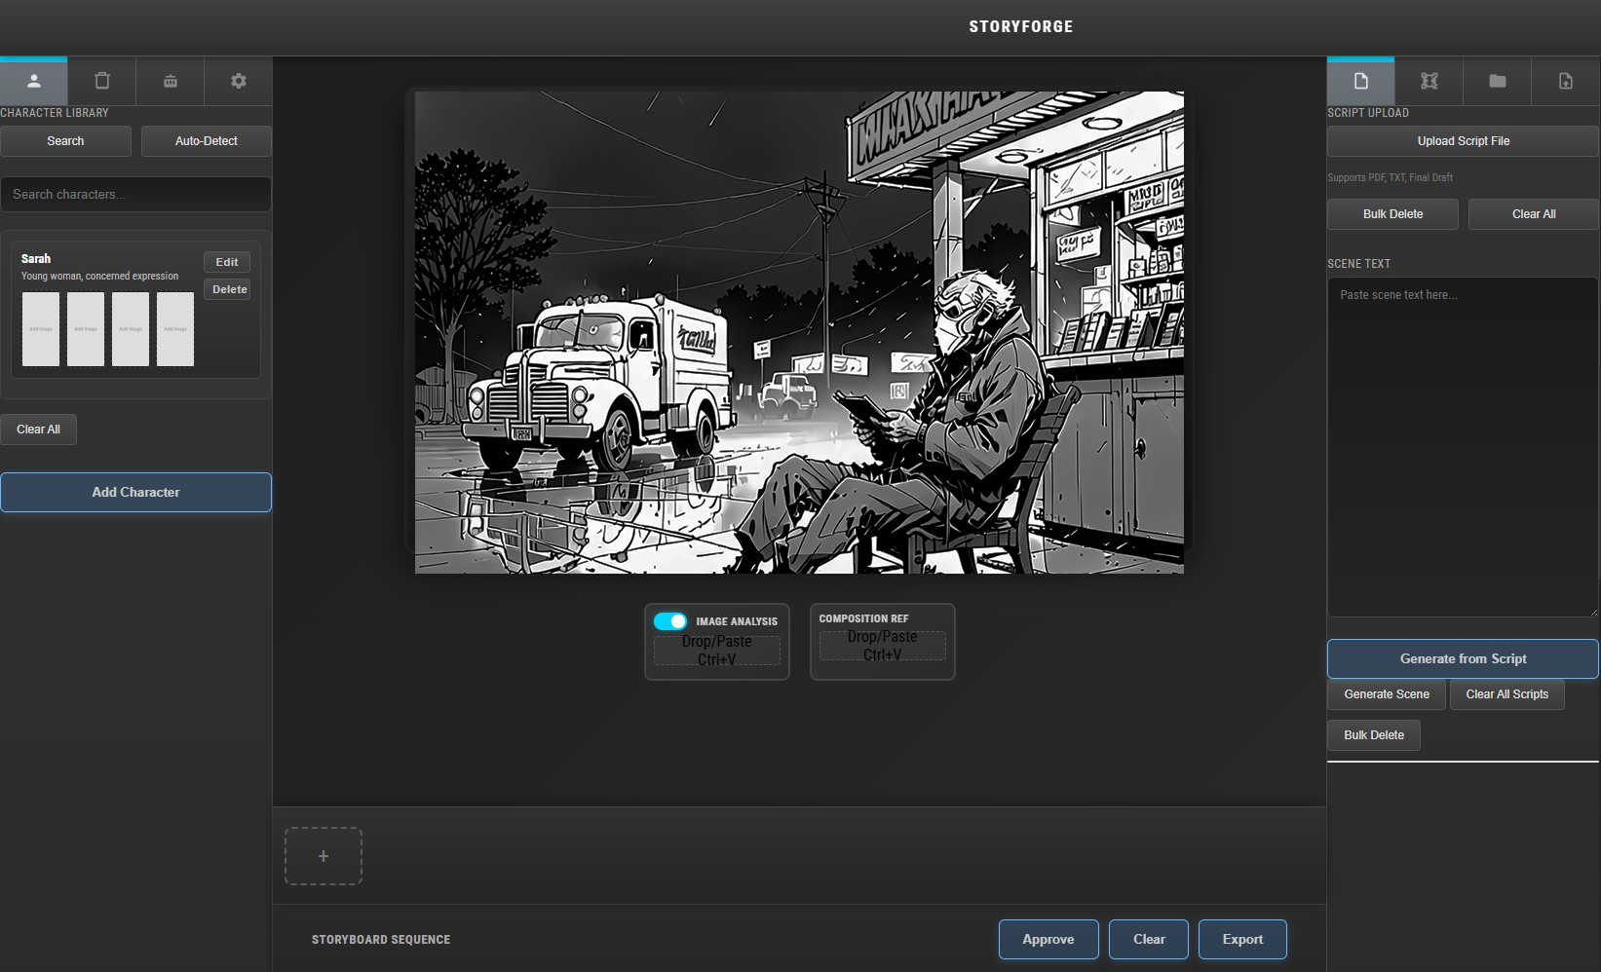Approve the current storyboard frame
1601x972 pixels.
click(1048, 940)
